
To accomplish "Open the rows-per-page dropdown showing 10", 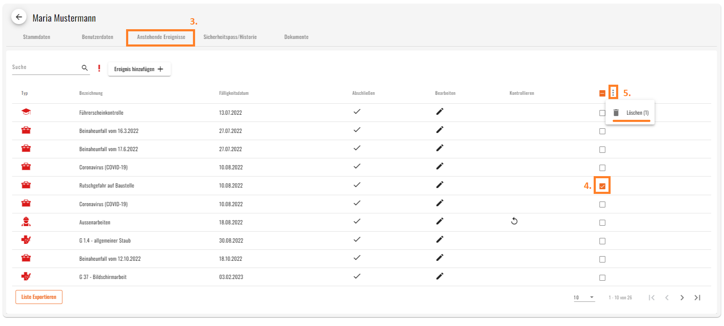I will tap(584, 298).
